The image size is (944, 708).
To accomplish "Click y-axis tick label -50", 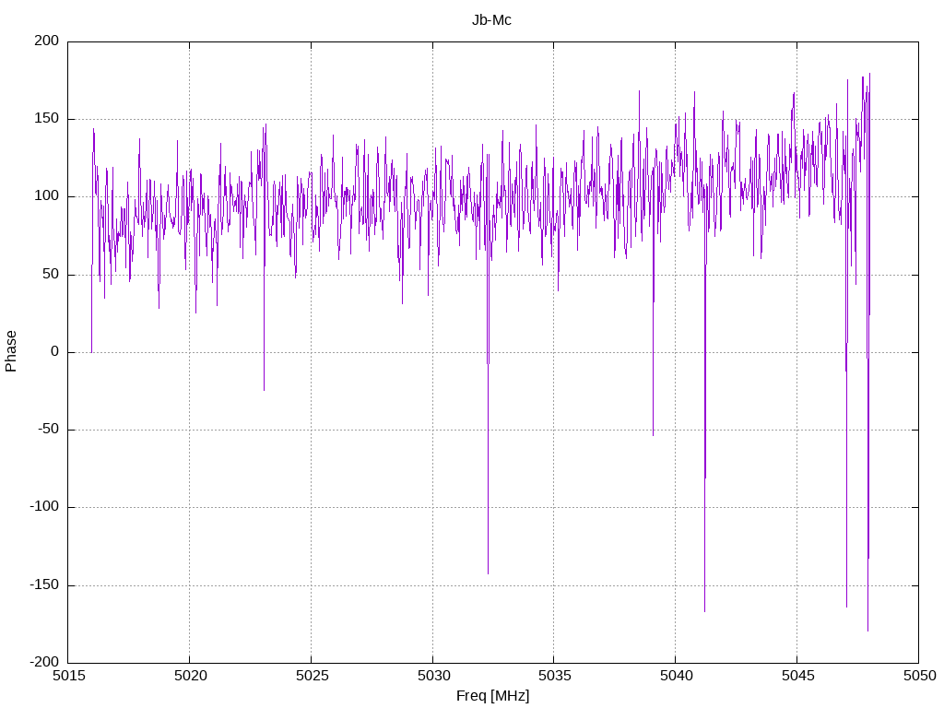I will click(x=49, y=430).
